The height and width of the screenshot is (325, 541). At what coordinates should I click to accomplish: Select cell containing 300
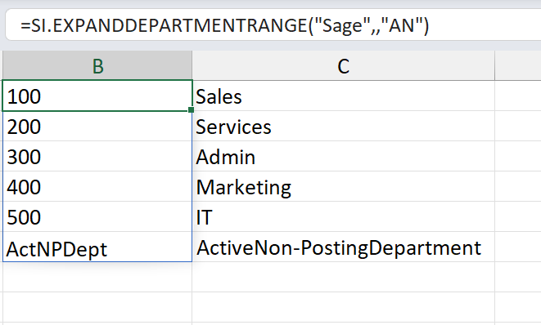pos(97,156)
